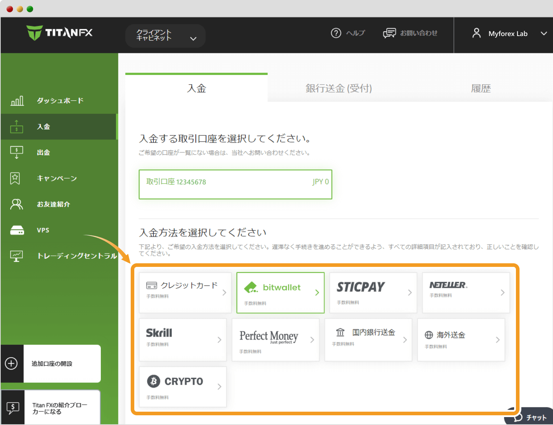The width and height of the screenshot is (553, 425).
Task: Click the plus icon for additional account
Action: tap(11, 363)
